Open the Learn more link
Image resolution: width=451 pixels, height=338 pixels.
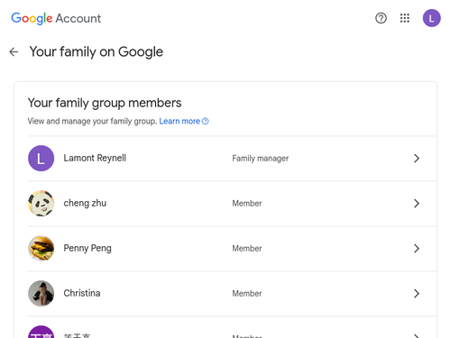coord(179,122)
